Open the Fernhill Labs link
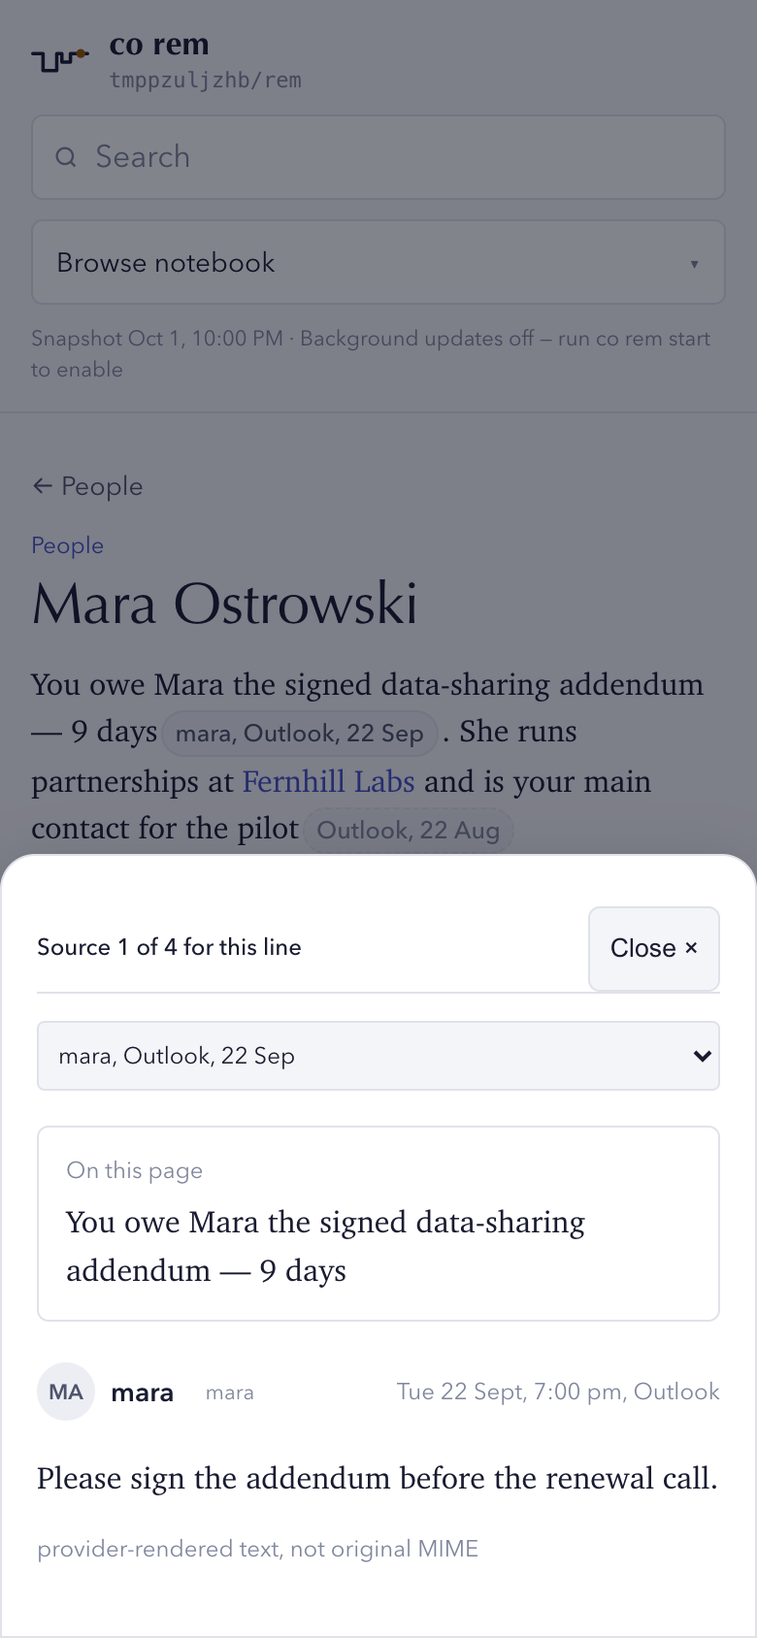757x1638 pixels. 328,781
